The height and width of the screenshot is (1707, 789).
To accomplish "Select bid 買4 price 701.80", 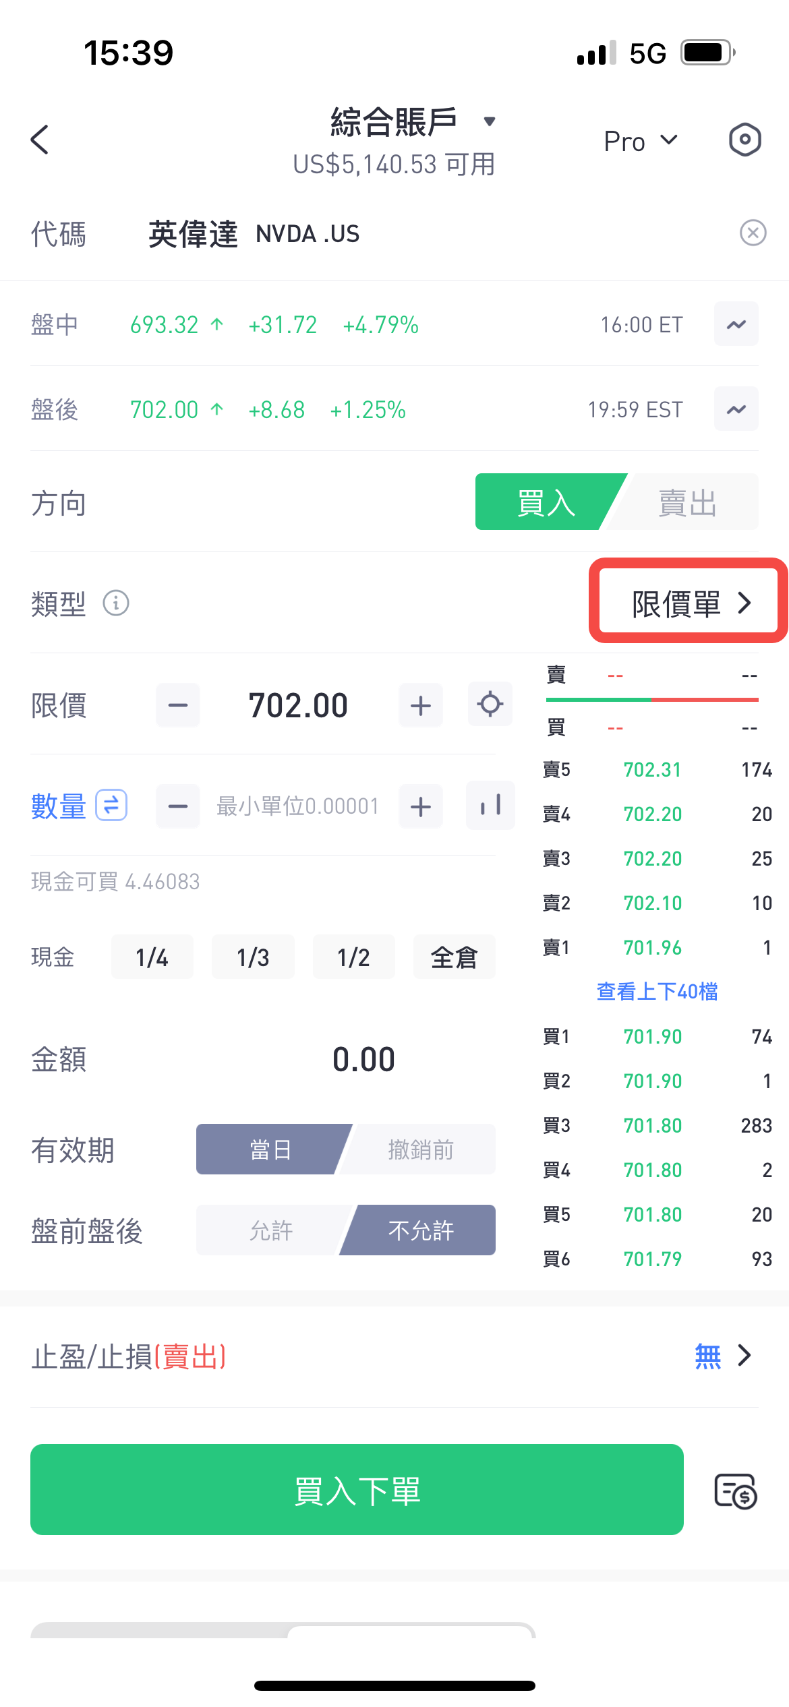I will coord(652,1170).
